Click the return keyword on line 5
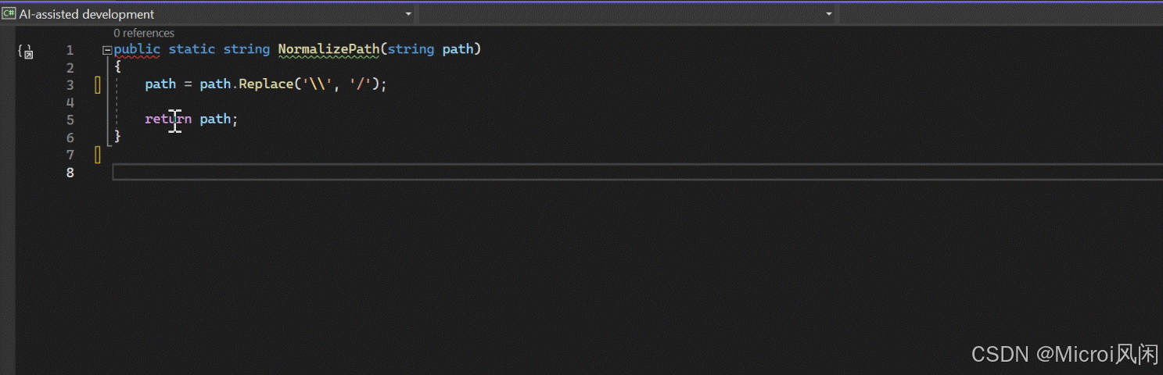 (x=168, y=120)
